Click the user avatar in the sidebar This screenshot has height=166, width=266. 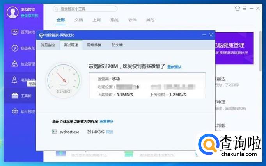pos(12,12)
